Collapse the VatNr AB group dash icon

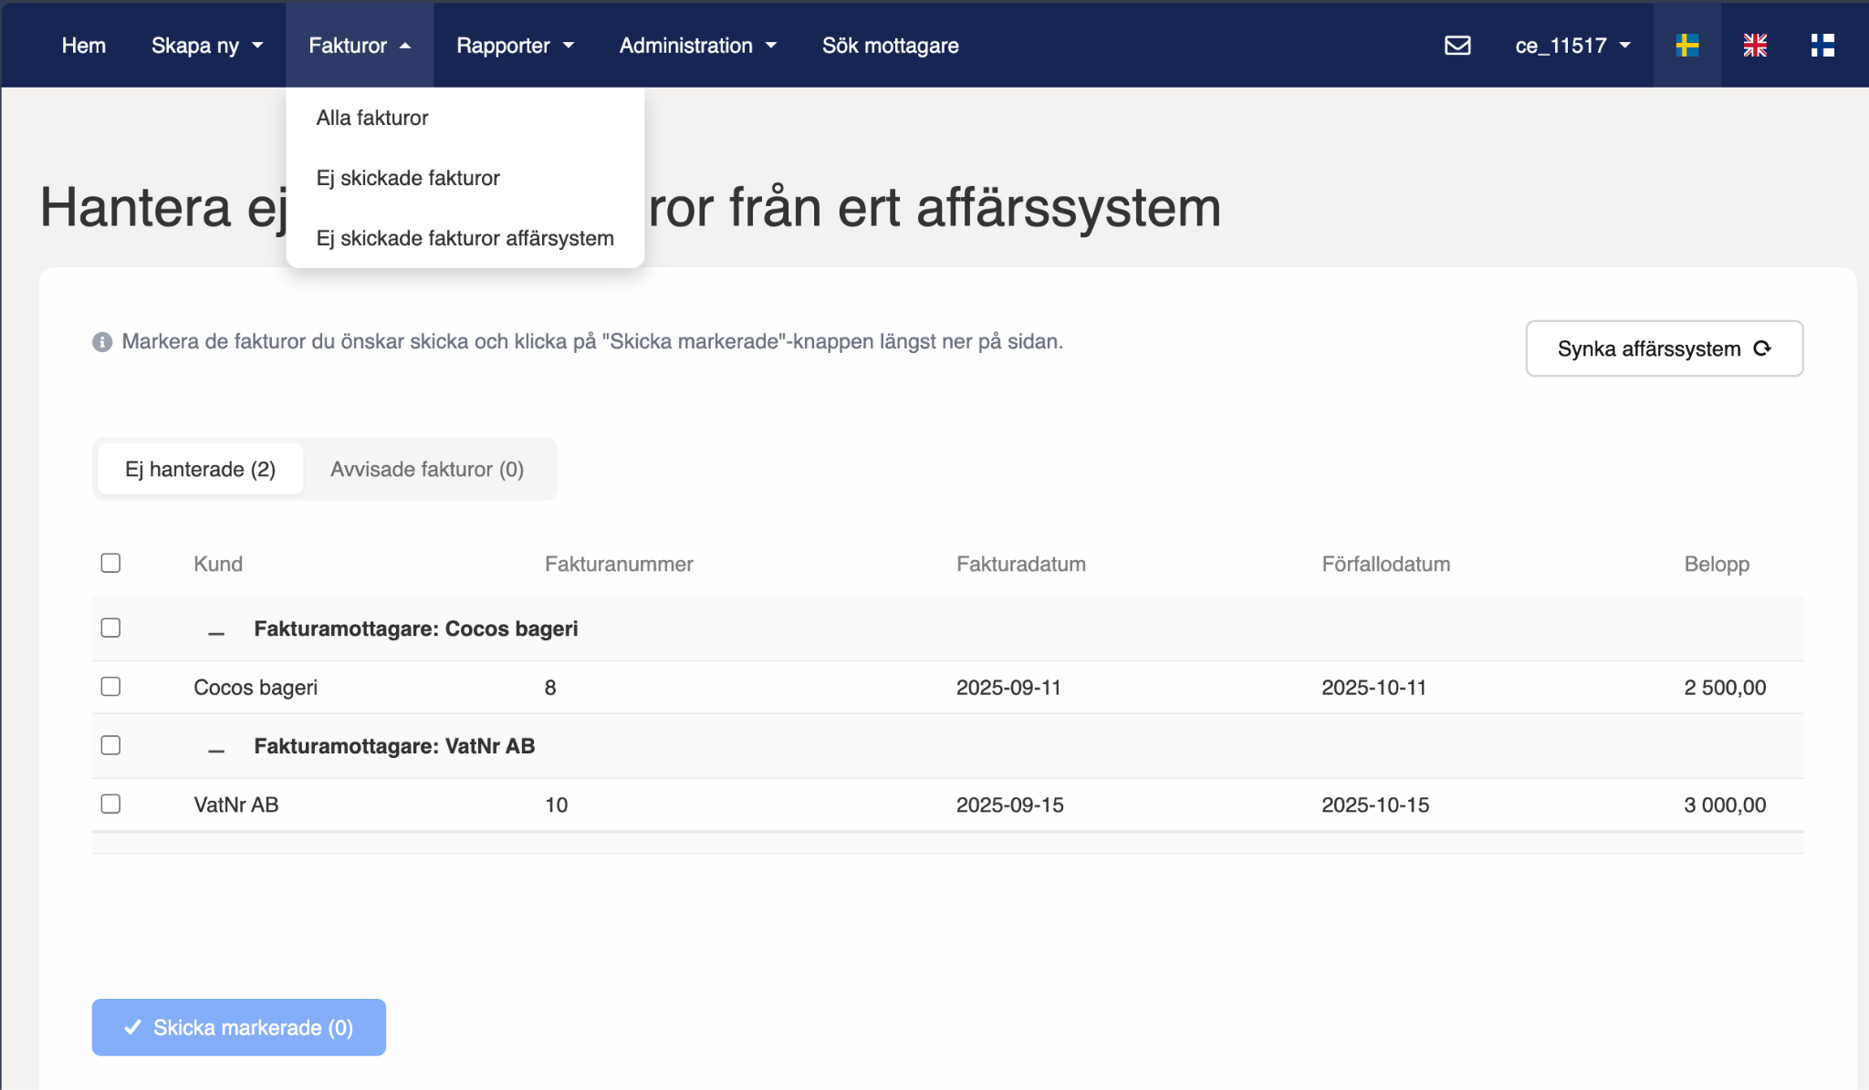[216, 748]
